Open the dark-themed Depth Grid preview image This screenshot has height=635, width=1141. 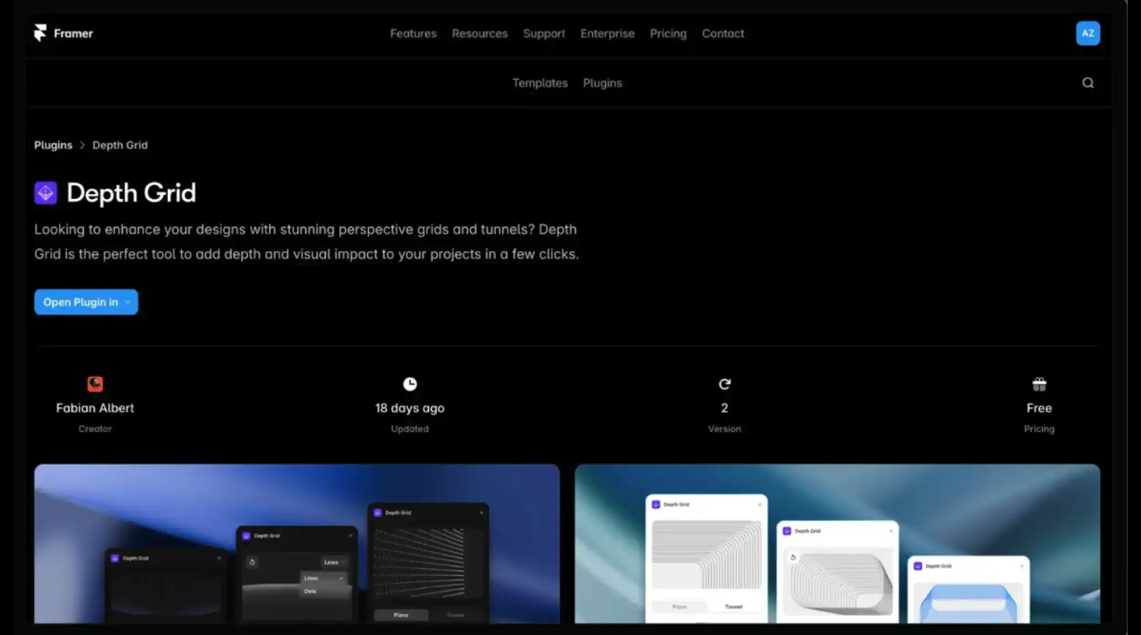point(296,543)
